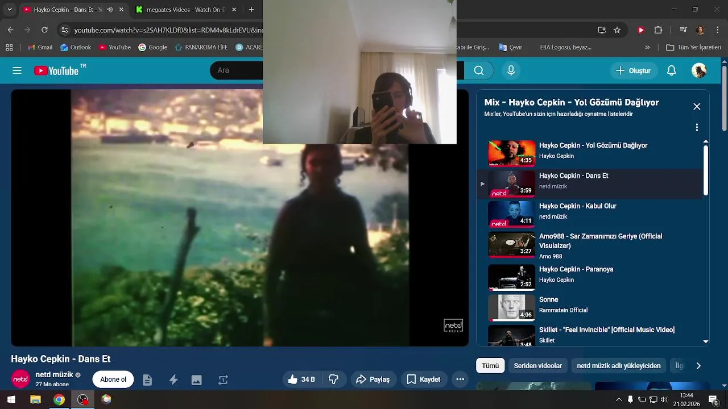Bookmark this page with the star
Viewport: 728px width, 409px height.
point(617,30)
